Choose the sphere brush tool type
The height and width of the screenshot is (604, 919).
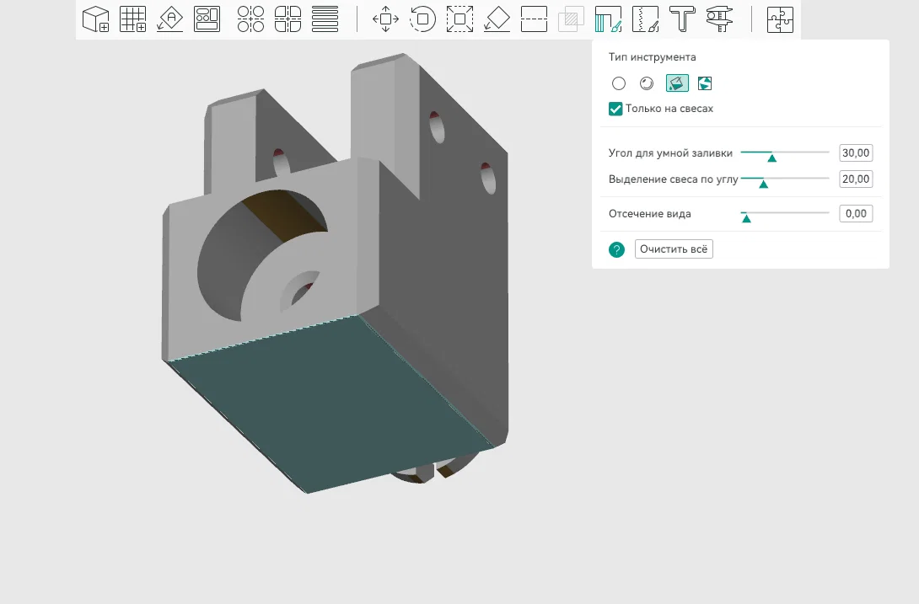647,83
